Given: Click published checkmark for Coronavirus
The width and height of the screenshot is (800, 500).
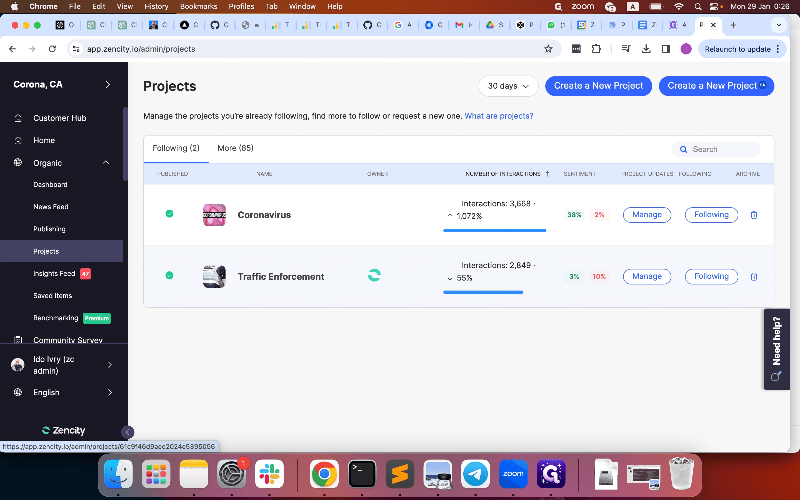Looking at the screenshot, I should click(x=169, y=214).
